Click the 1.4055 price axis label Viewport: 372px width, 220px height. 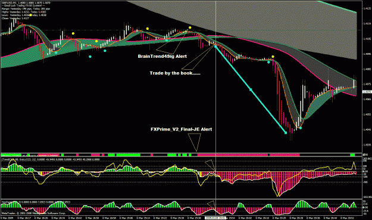(x=367, y=114)
